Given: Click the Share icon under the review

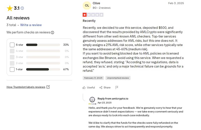Looking at the screenshot, I should 101,88.
